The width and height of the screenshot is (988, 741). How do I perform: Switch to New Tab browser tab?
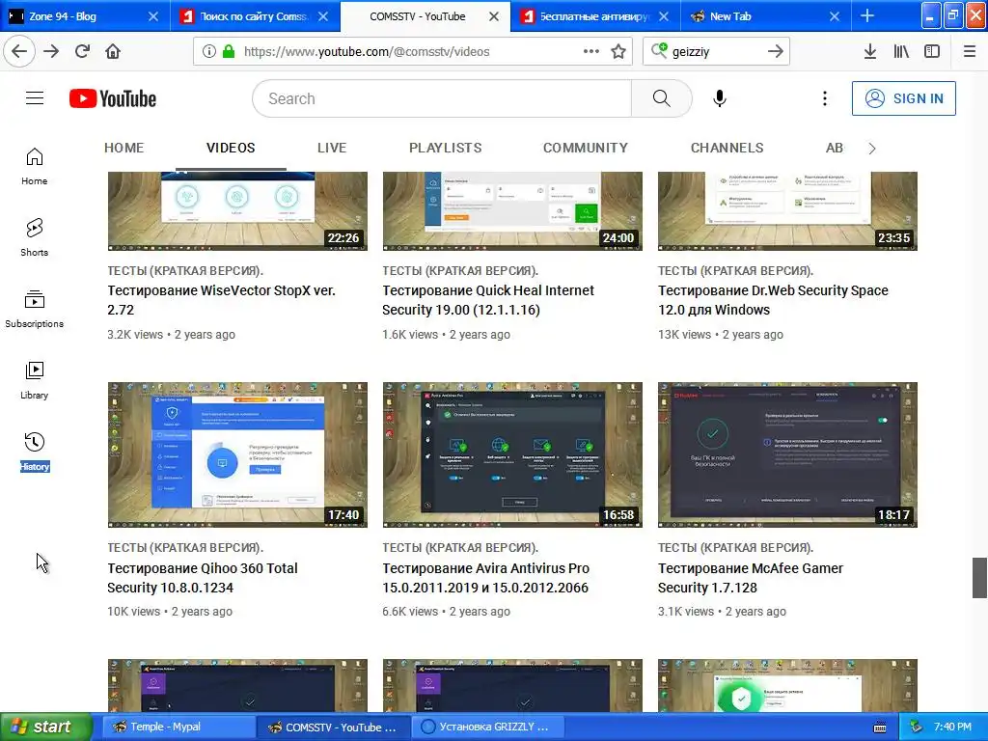(x=765, y=16)
